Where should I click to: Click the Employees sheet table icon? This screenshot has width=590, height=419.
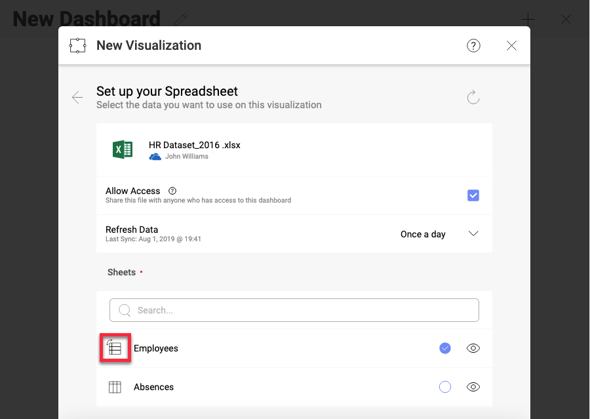coord(115,348)
